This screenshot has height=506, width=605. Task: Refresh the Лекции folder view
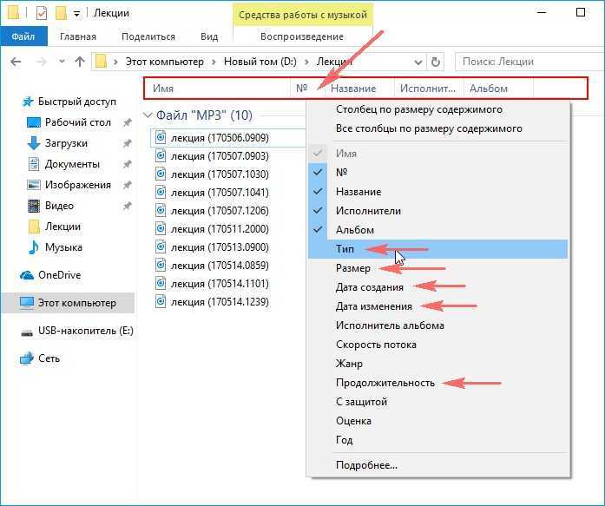point(435,62)
